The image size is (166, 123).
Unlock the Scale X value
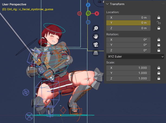(159, 68)
